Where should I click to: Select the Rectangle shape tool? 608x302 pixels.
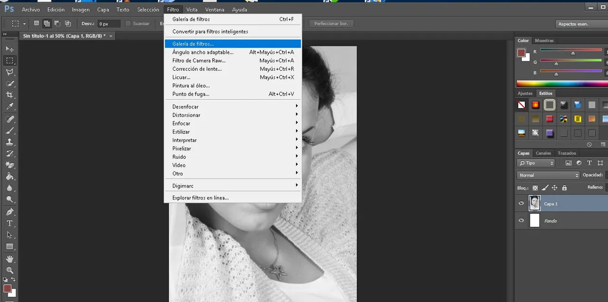coord(9,246)
